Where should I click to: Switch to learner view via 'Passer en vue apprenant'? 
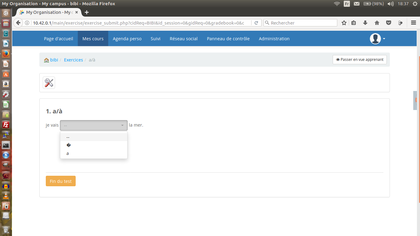359,59
